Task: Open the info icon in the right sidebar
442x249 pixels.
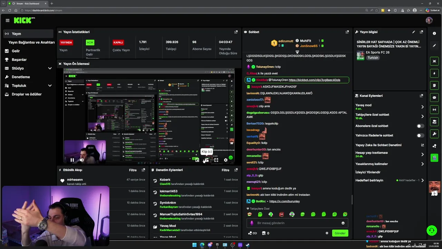Action: [434, 34]
